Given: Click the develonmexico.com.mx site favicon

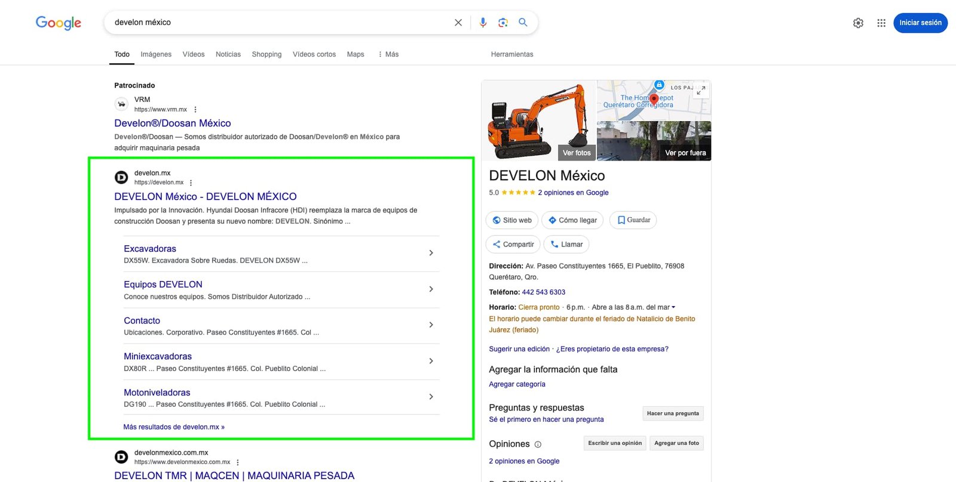Looking at the screenshot, I should pos(121,457).
